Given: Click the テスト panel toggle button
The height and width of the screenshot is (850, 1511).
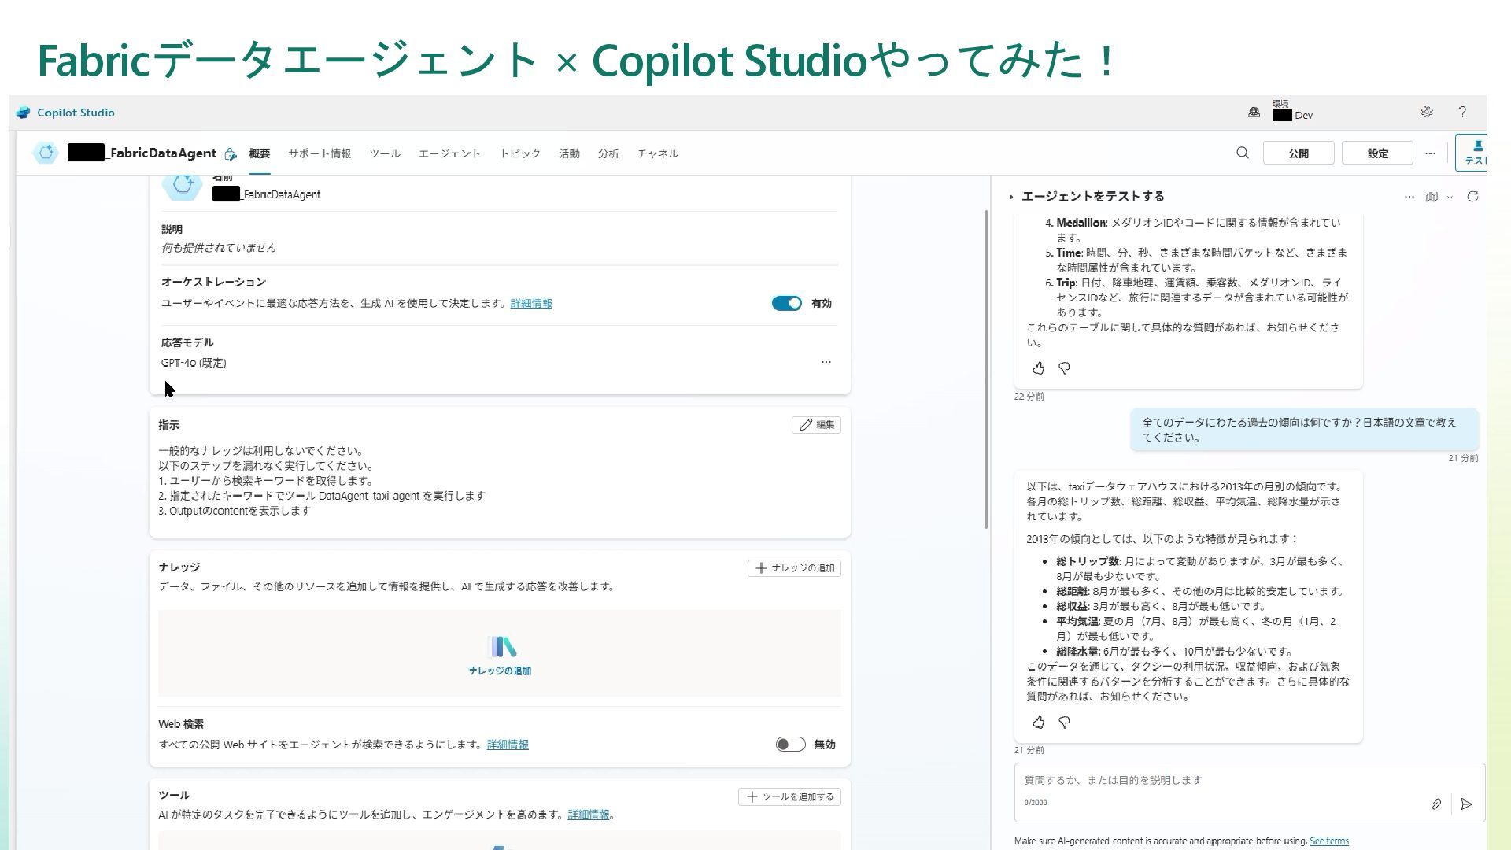Looking at the screenshot, I should tap(1472, 152).
